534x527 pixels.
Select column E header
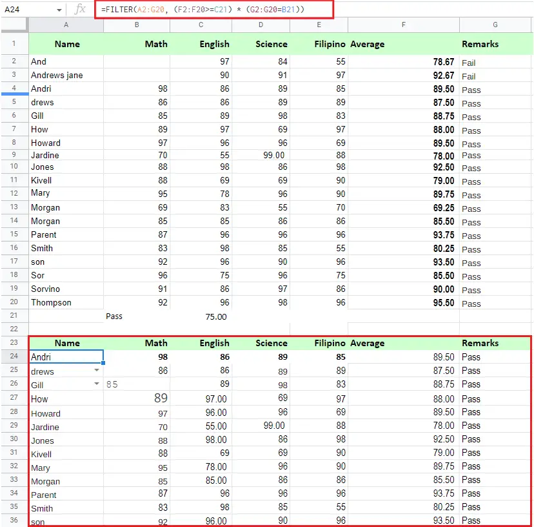[319, 25]
